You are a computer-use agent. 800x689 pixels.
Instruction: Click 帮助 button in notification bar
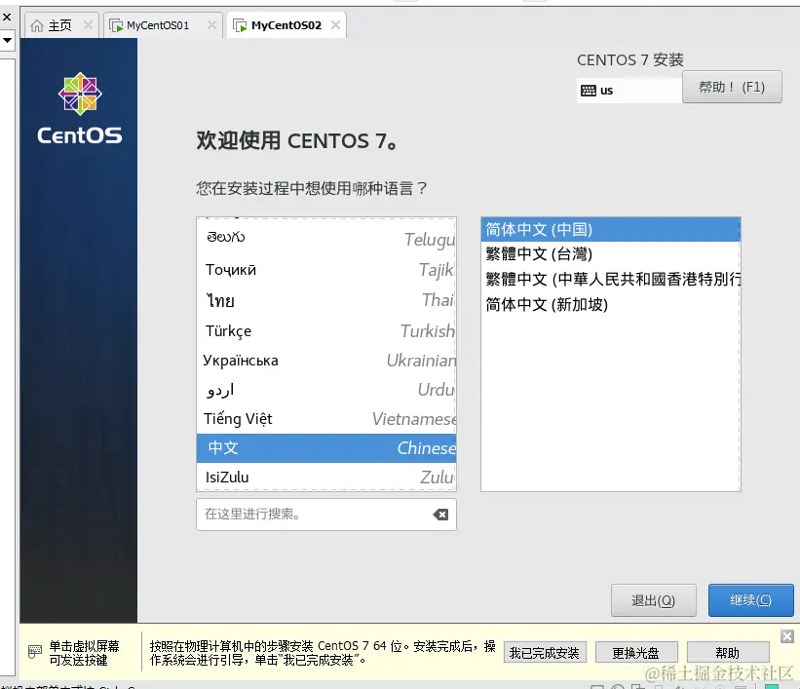[x=728, y=652]
